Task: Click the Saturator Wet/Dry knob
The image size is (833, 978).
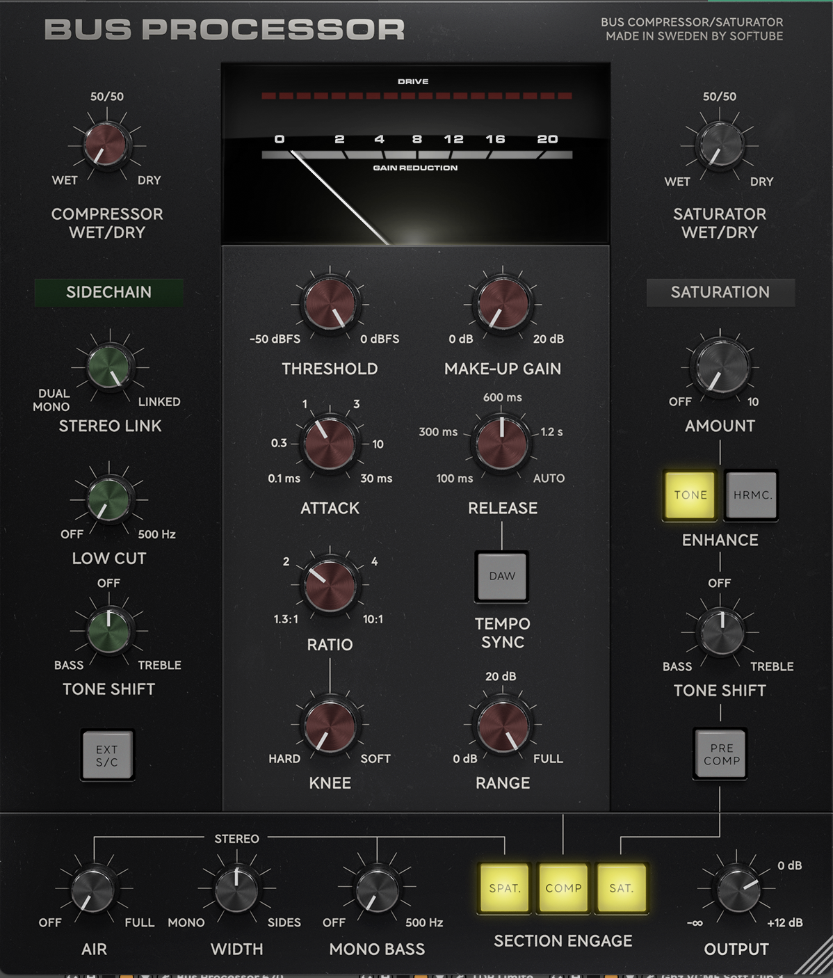Action: coord(720,145)
